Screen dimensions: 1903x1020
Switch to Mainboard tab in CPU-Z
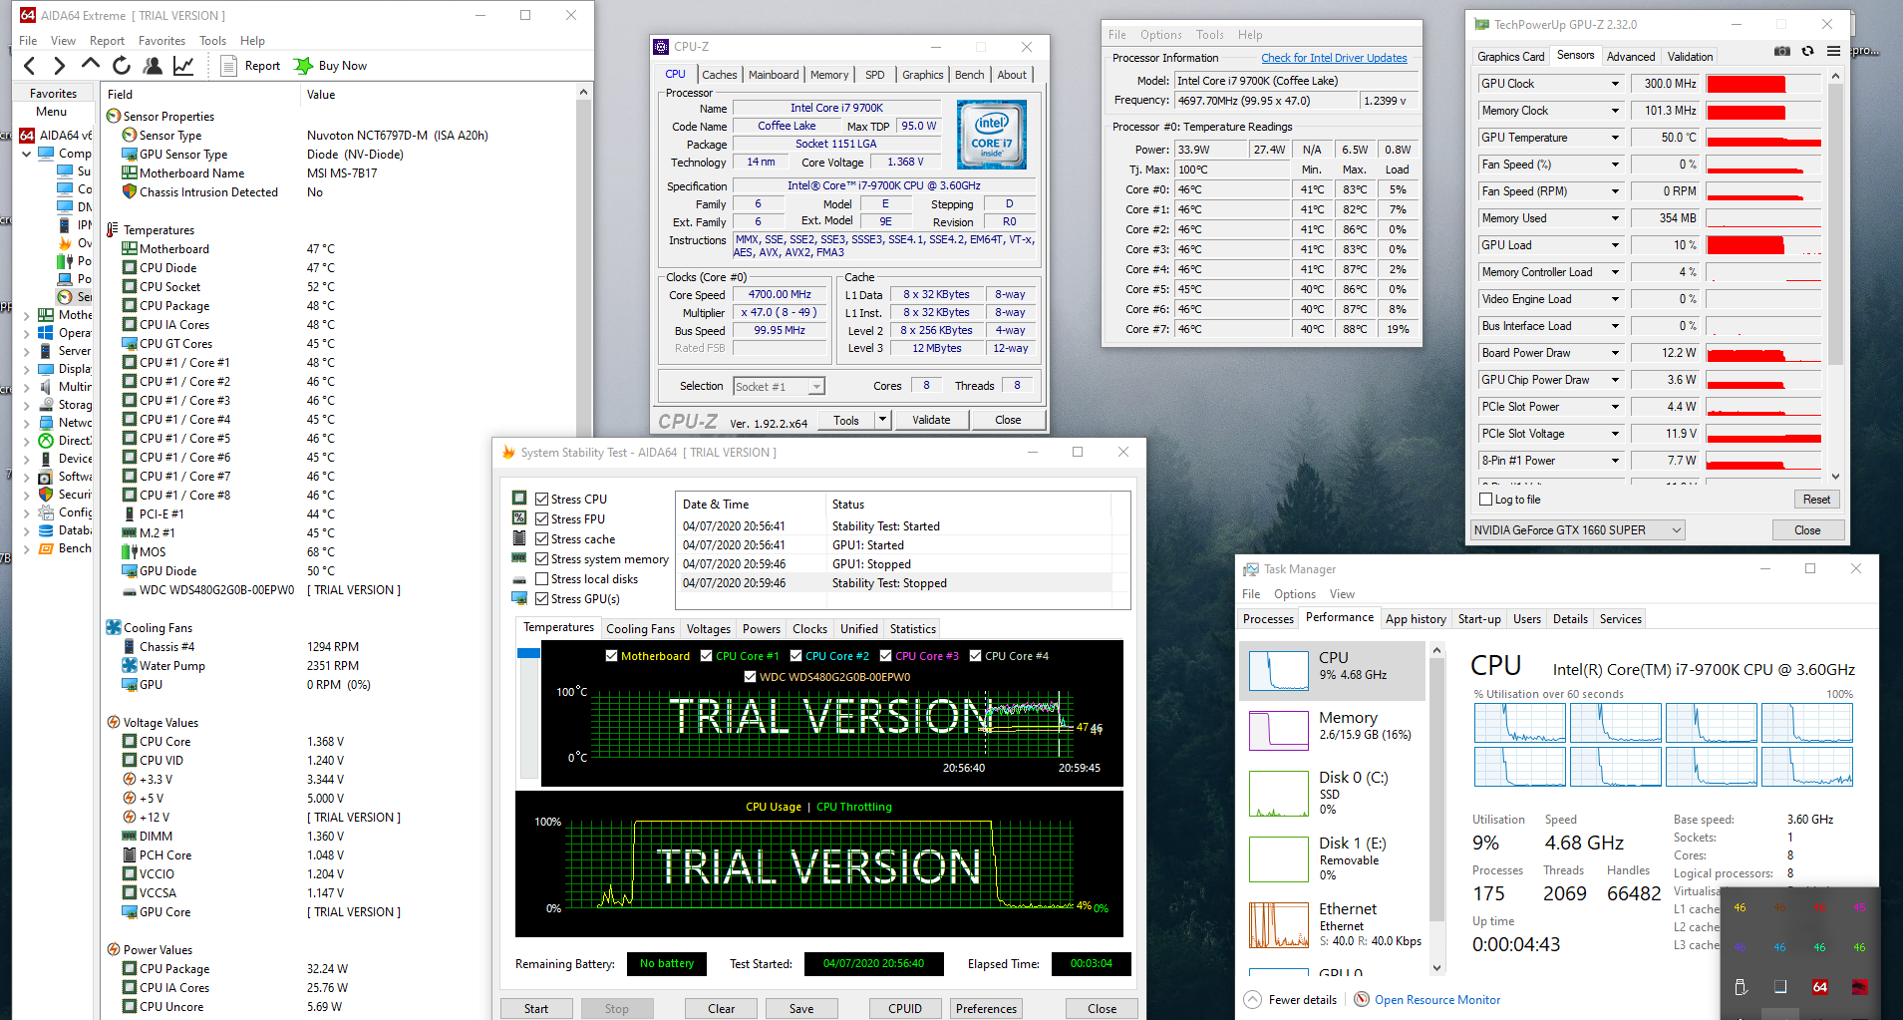tap(774, 75)
